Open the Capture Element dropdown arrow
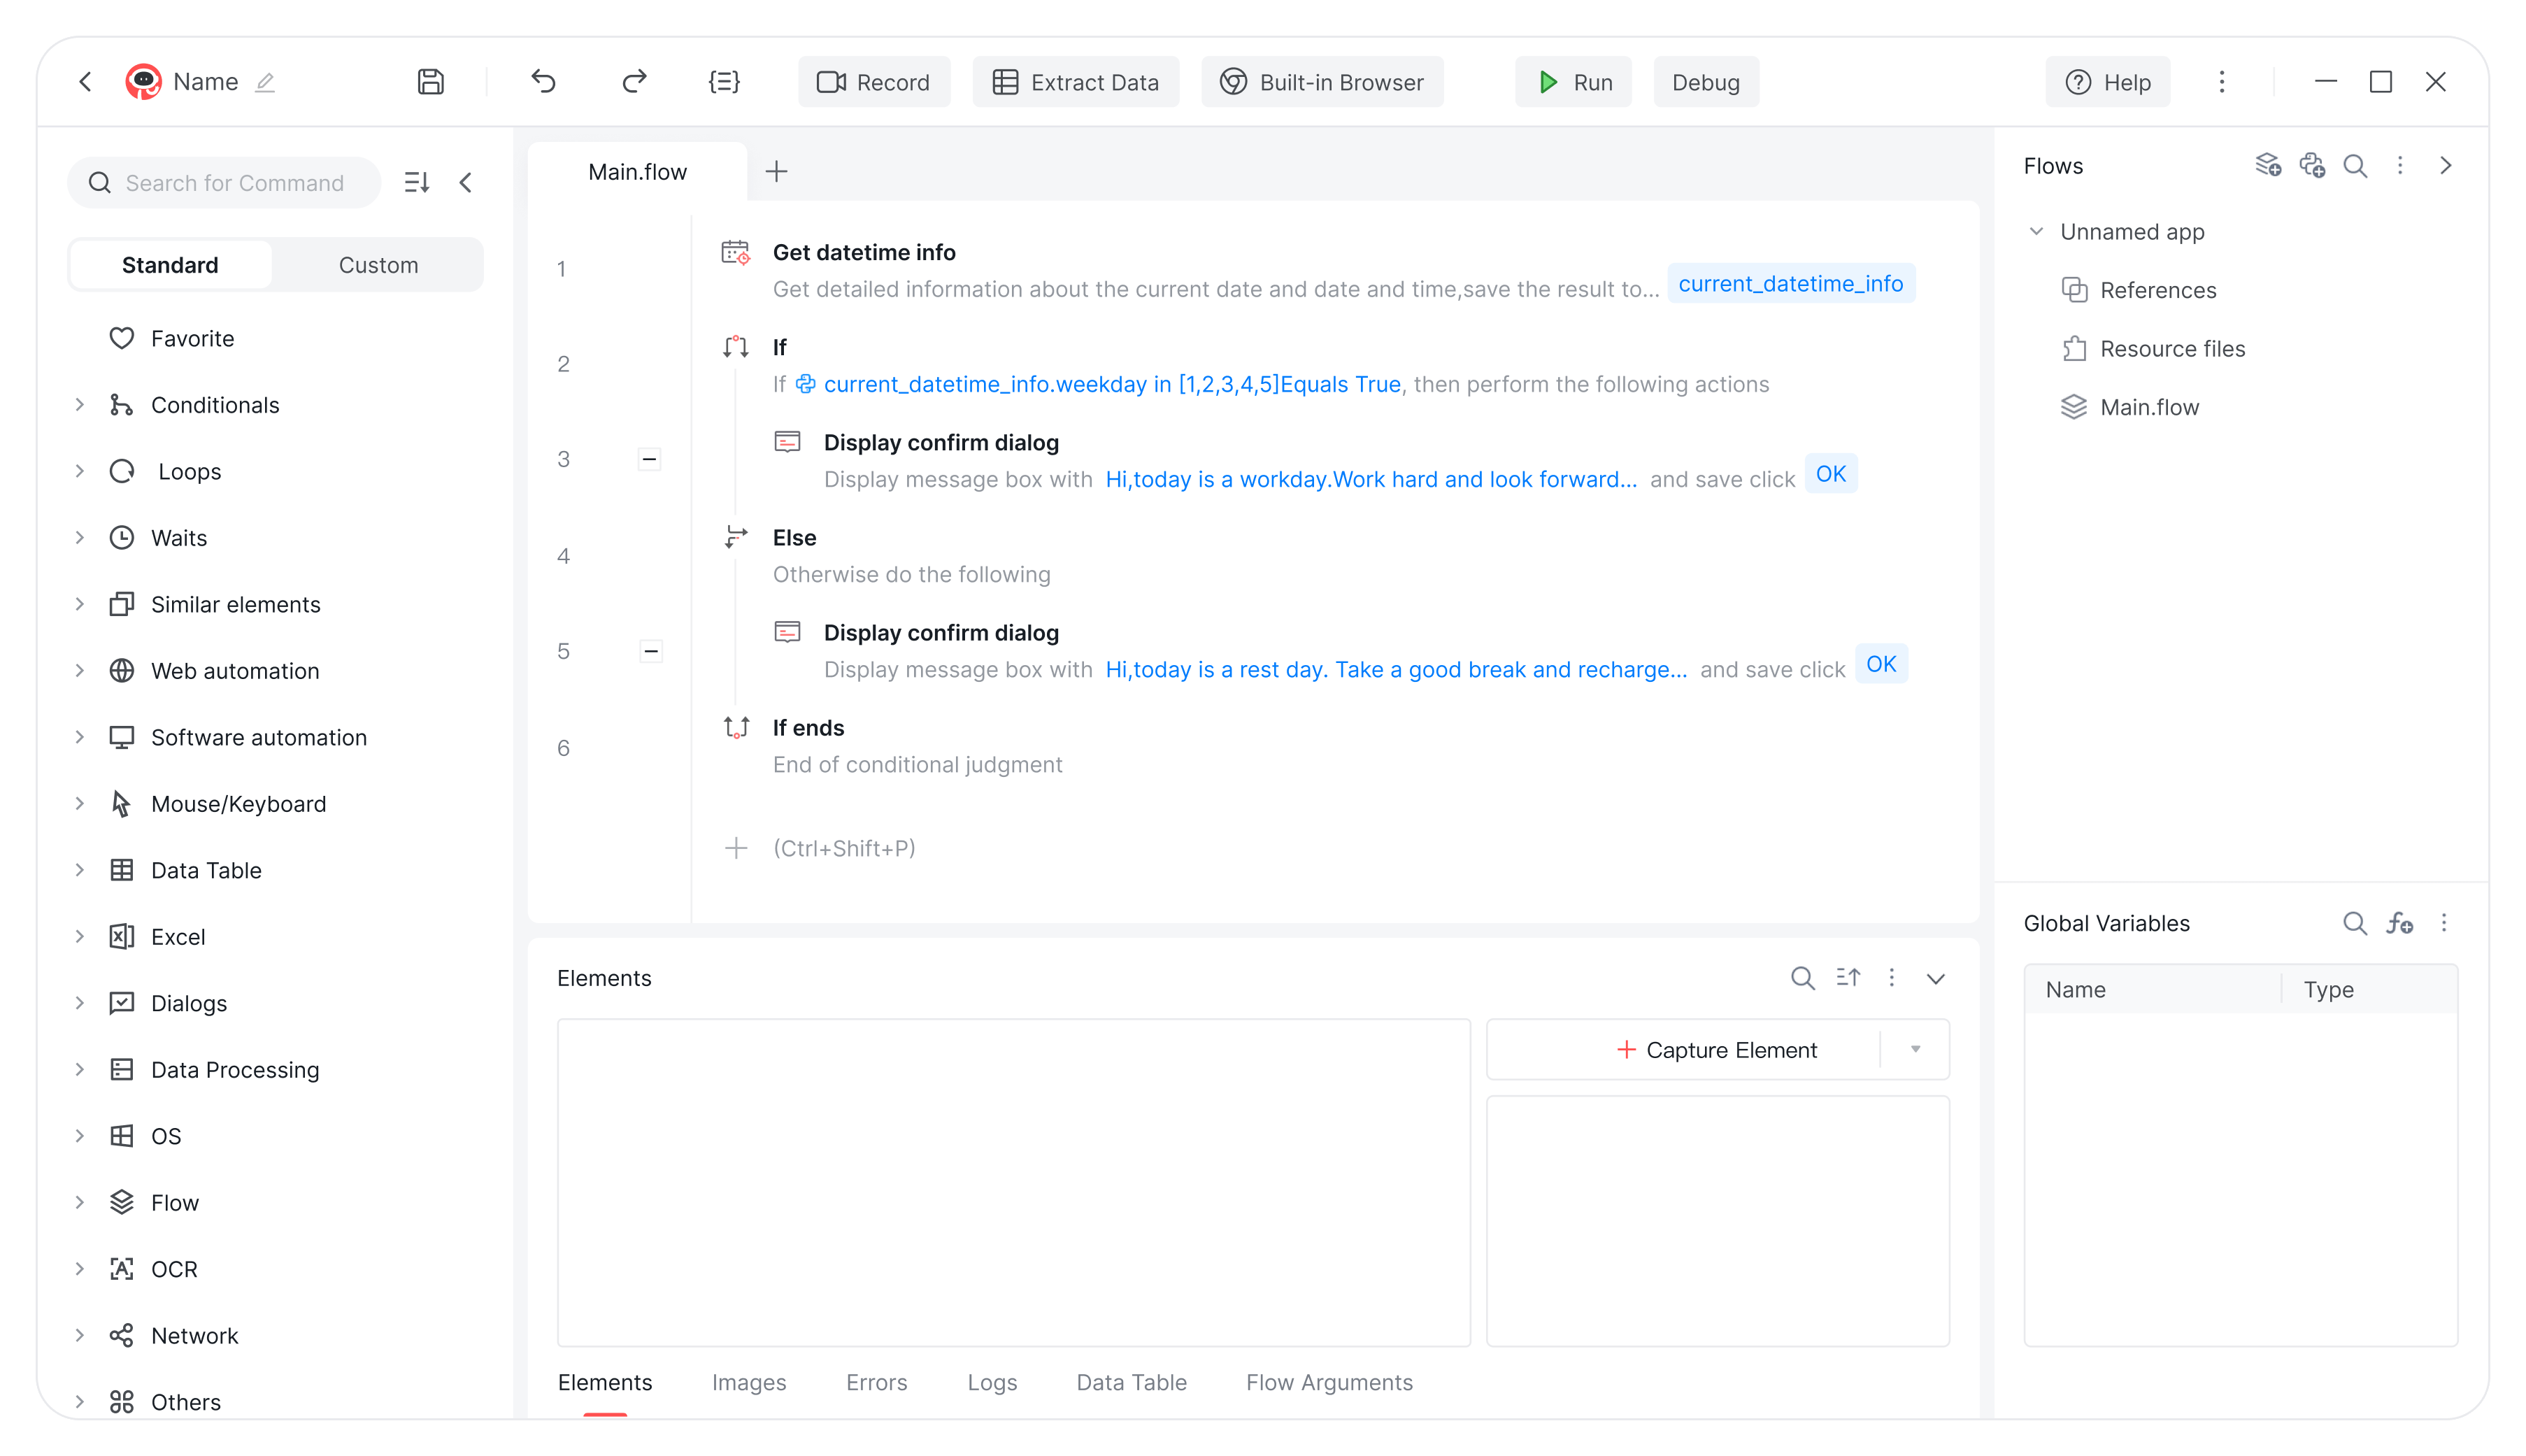This screenshot has height=1456, width=2526. pyautogui.click(x=1915, y=1050)
